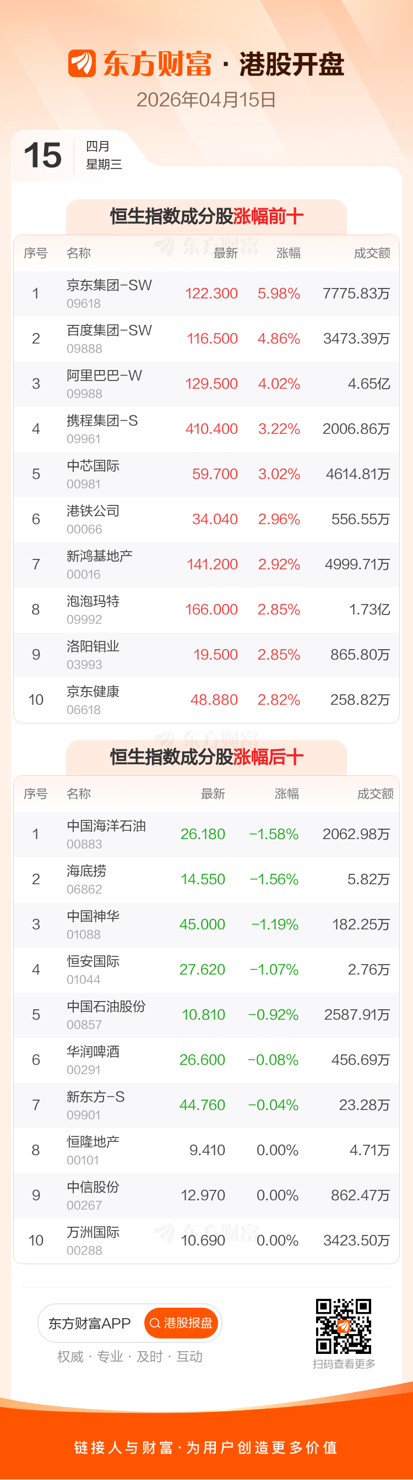Click the 新东方-S stock name
The image size is (413, 1480).
(95, 1097)
